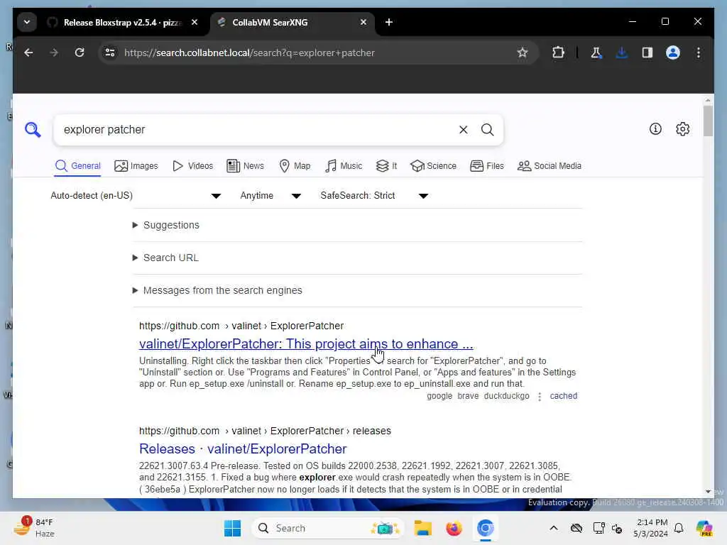Open the profile avatar menu
Screen dimensions: 727x545
[673, 53]
